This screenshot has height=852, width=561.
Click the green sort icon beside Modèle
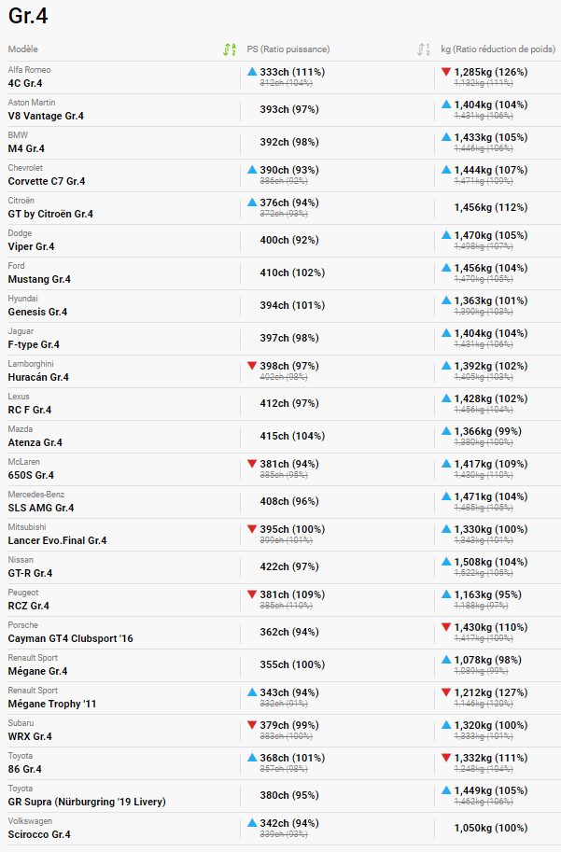pos(229,49)
